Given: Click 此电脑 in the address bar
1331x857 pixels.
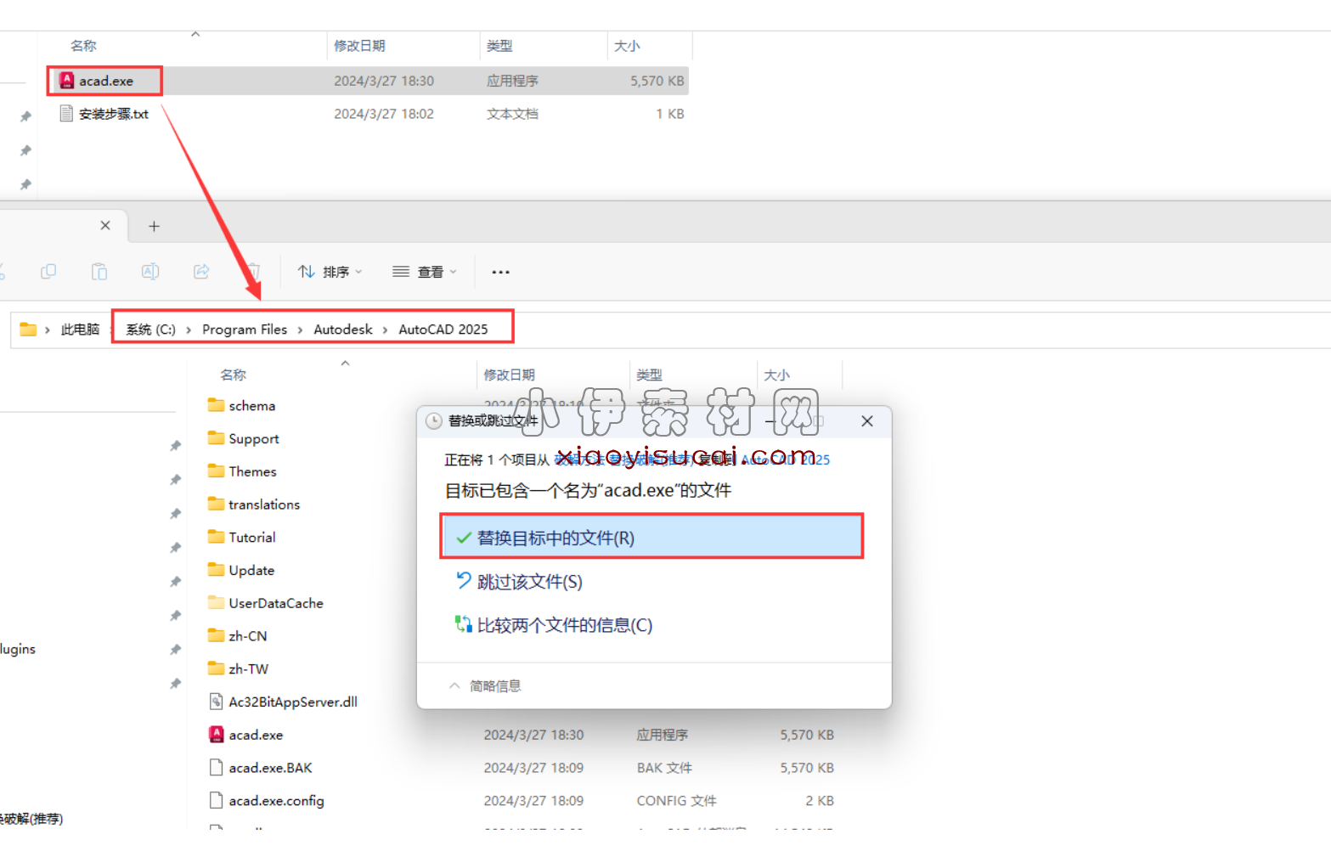Looking at the screenshot, I should [x=80, y=330].
